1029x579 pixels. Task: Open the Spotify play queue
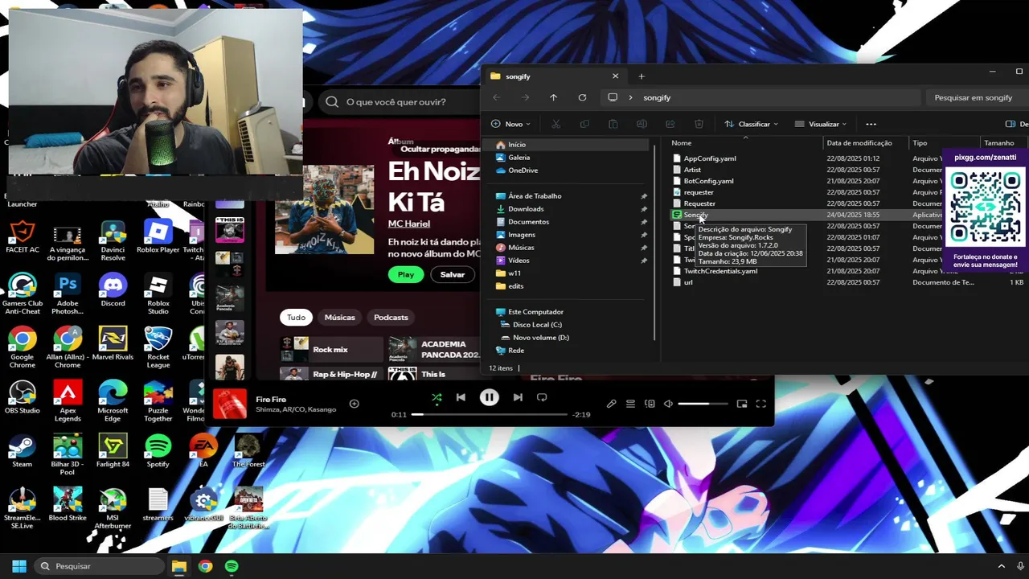point(630,404)
